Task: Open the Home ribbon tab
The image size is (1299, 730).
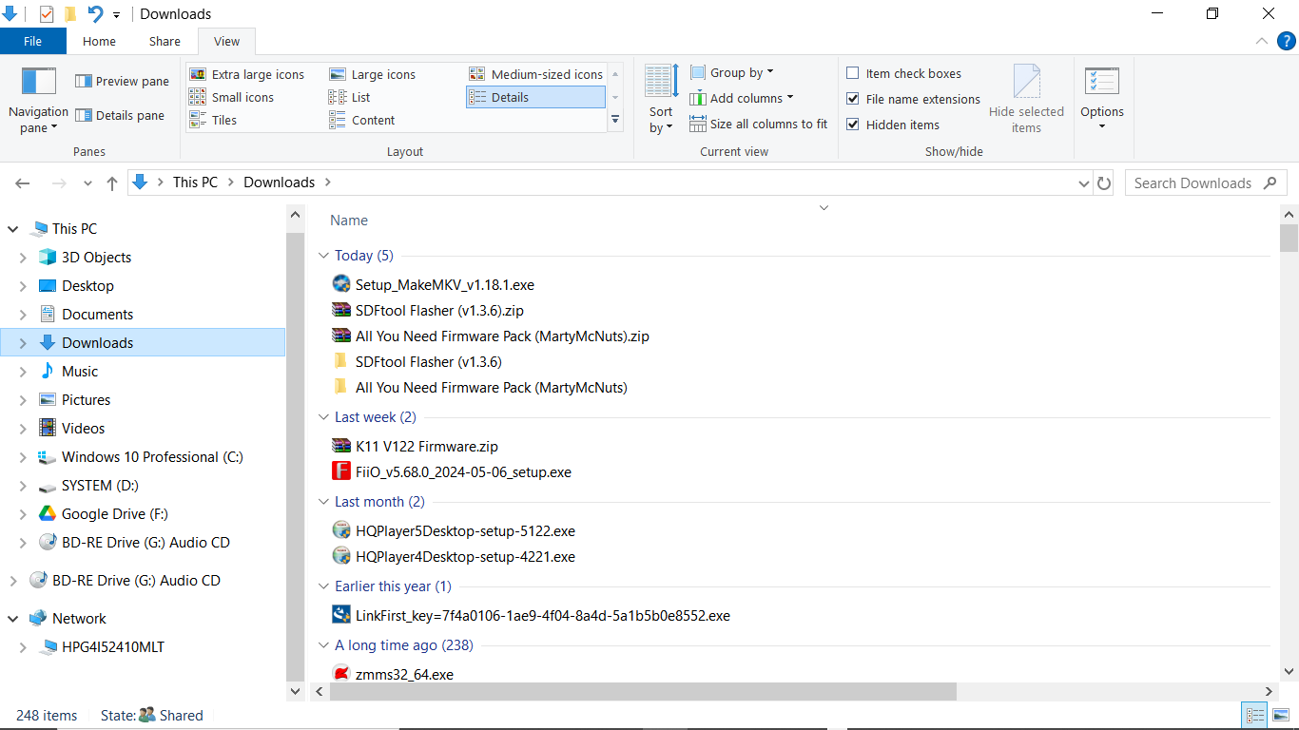Action: click(99, 41)
